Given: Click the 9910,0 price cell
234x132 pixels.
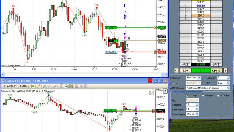Looking at the screenshot, I should point(201,25).
